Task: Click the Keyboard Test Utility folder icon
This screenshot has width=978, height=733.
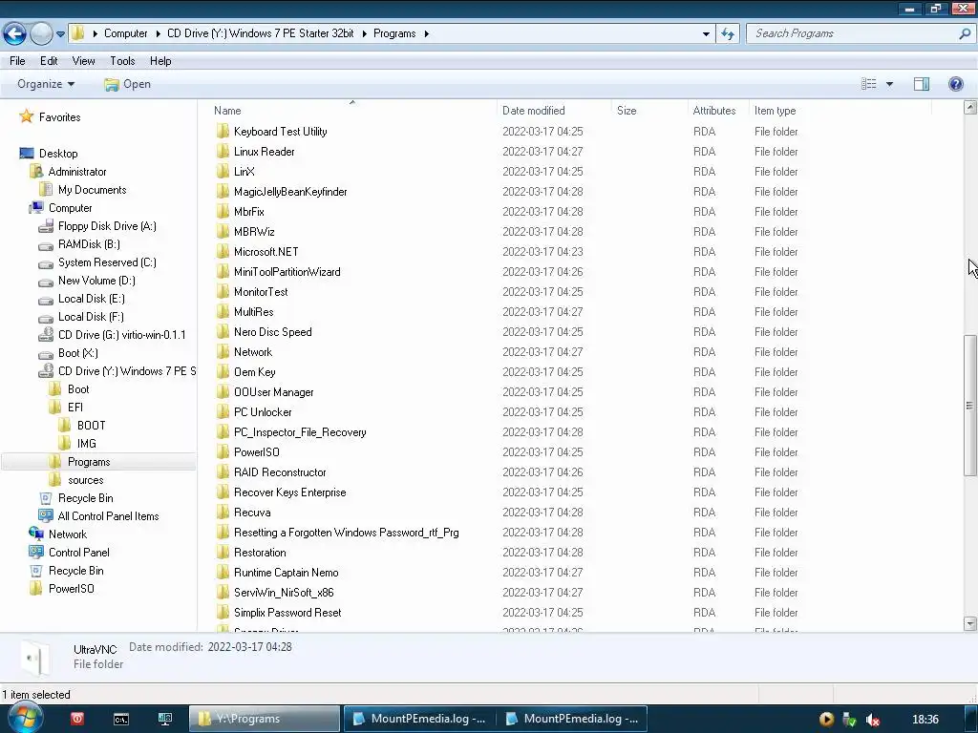Action: click(223, 131)
